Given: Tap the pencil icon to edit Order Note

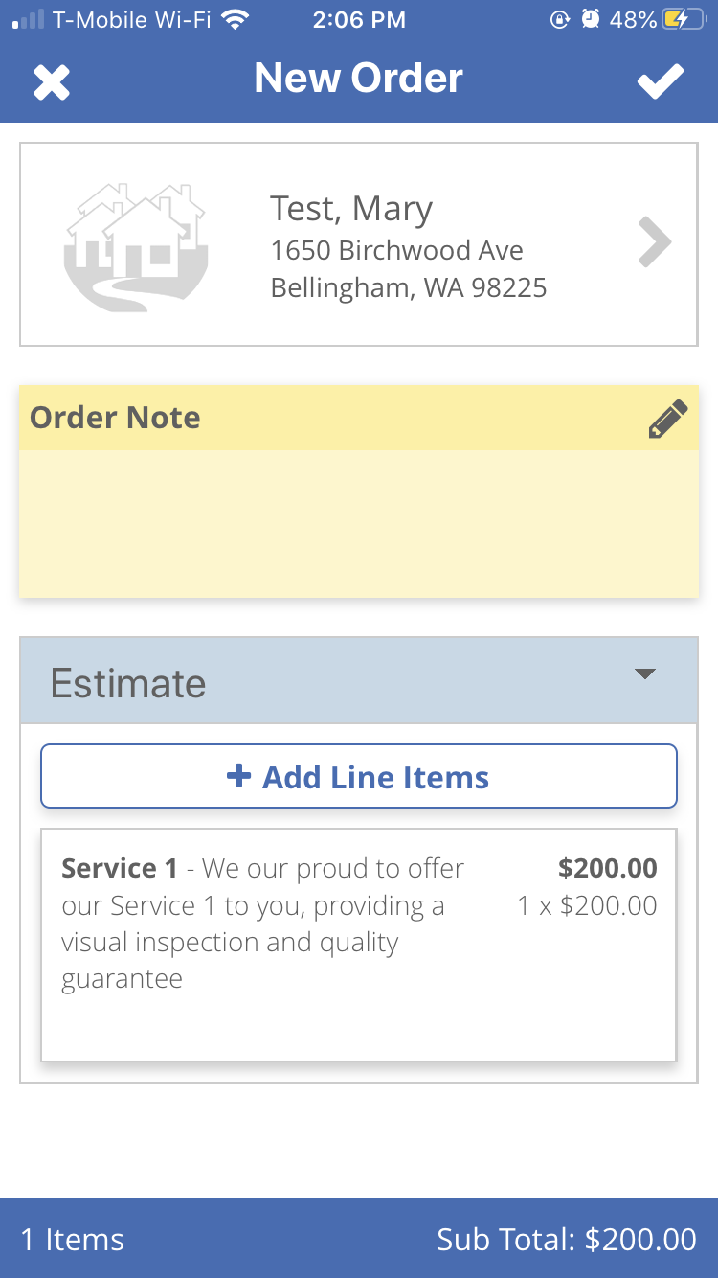Looking at the screenshot, I should click(667, 420).
